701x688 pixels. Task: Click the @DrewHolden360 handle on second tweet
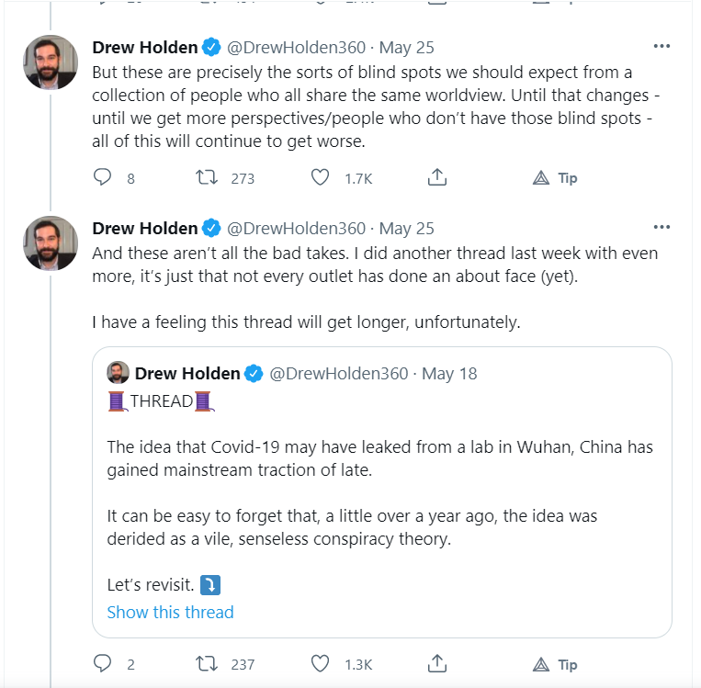click(296, 228)
